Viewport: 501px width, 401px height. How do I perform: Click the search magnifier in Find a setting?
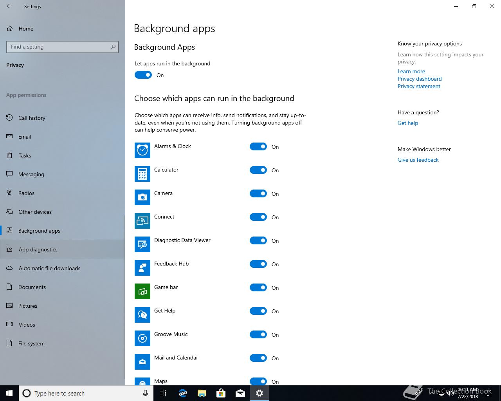click(x=113, y=47)
